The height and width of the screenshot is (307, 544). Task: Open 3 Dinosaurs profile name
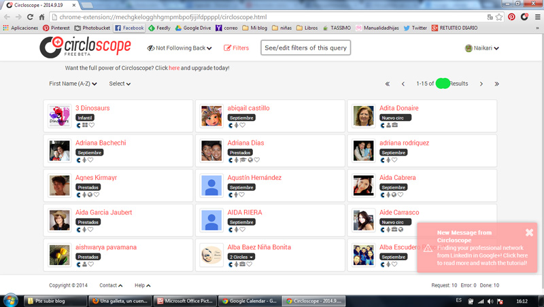point(92,108)
